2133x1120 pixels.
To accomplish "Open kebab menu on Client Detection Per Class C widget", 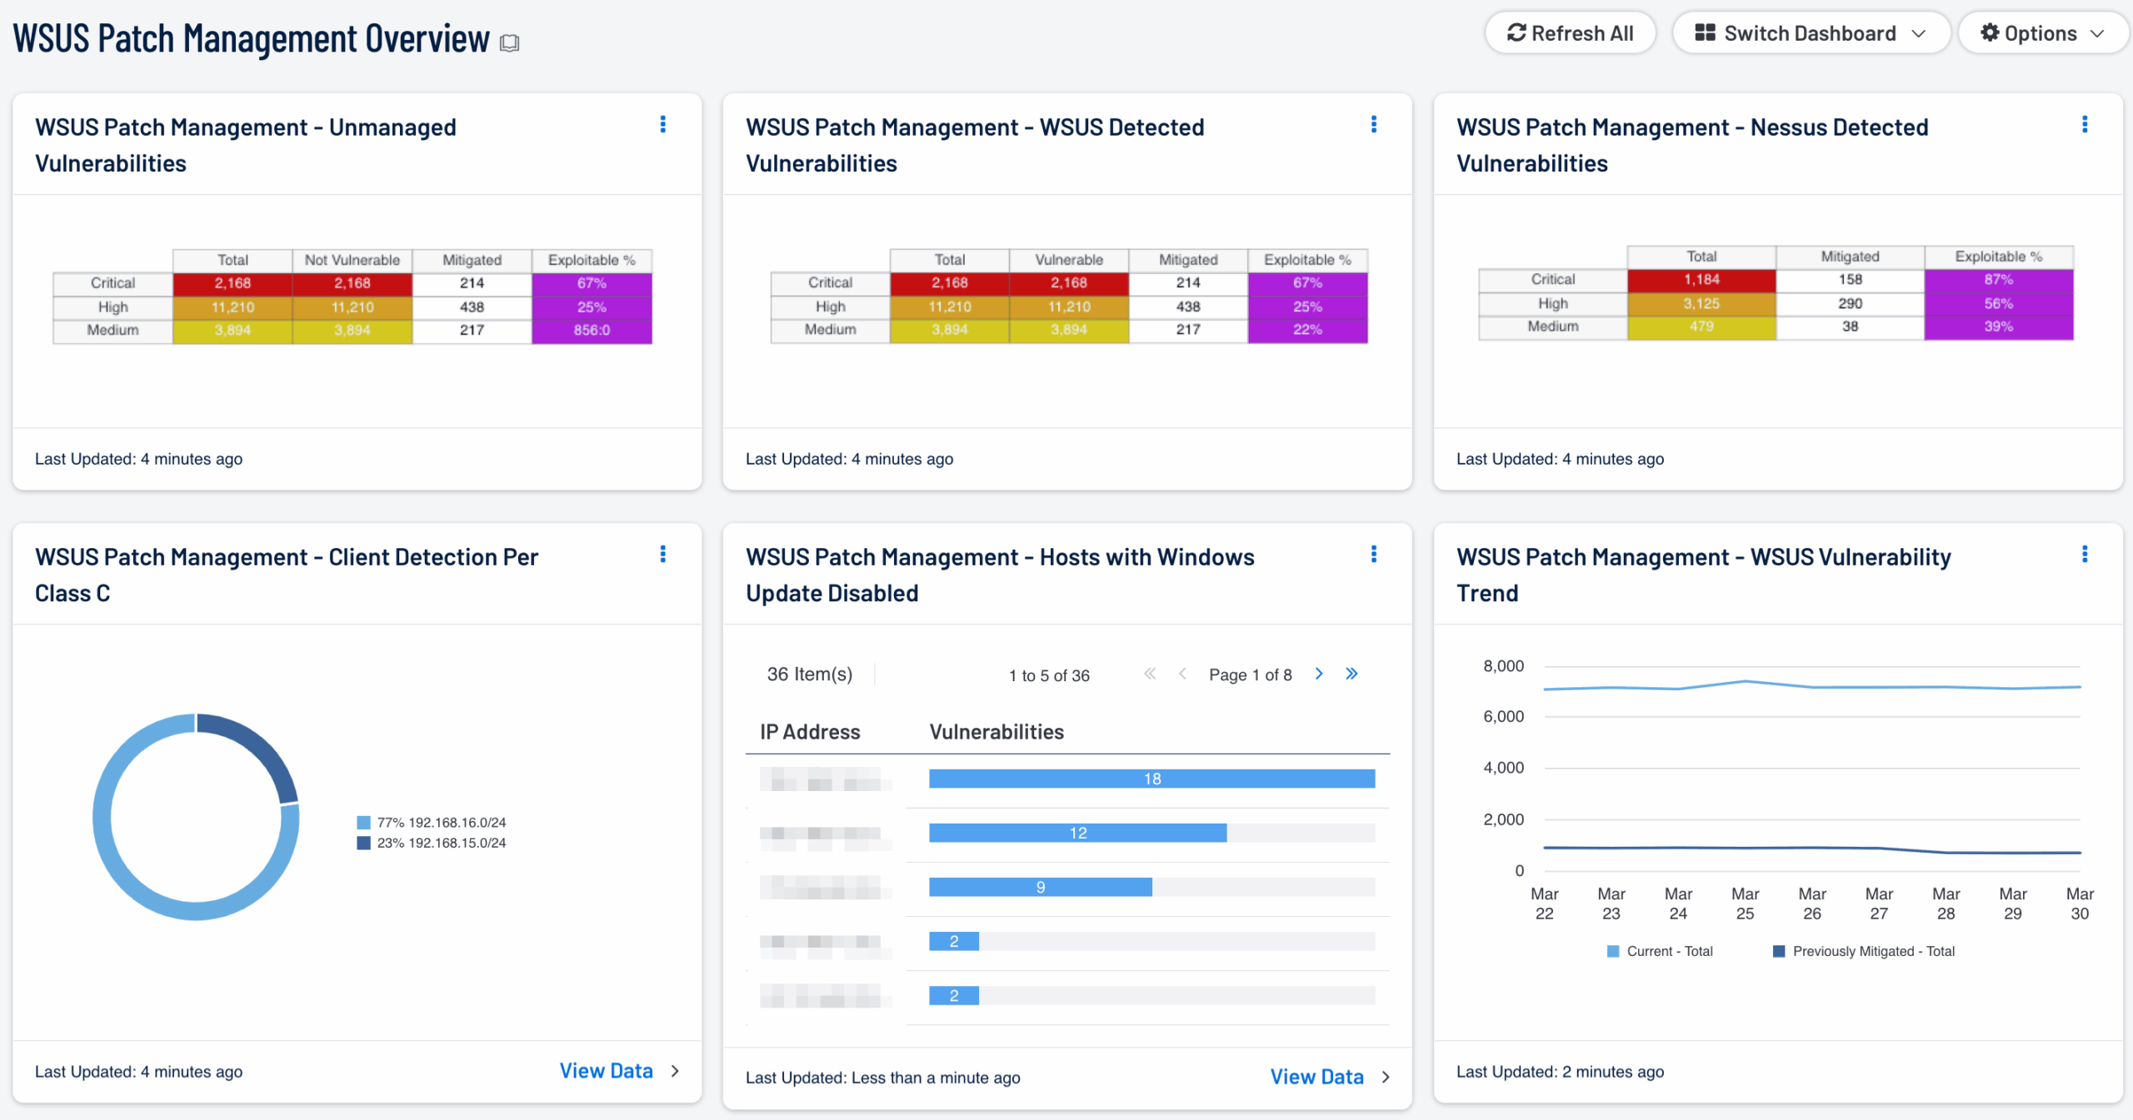I will pos(662,555).
